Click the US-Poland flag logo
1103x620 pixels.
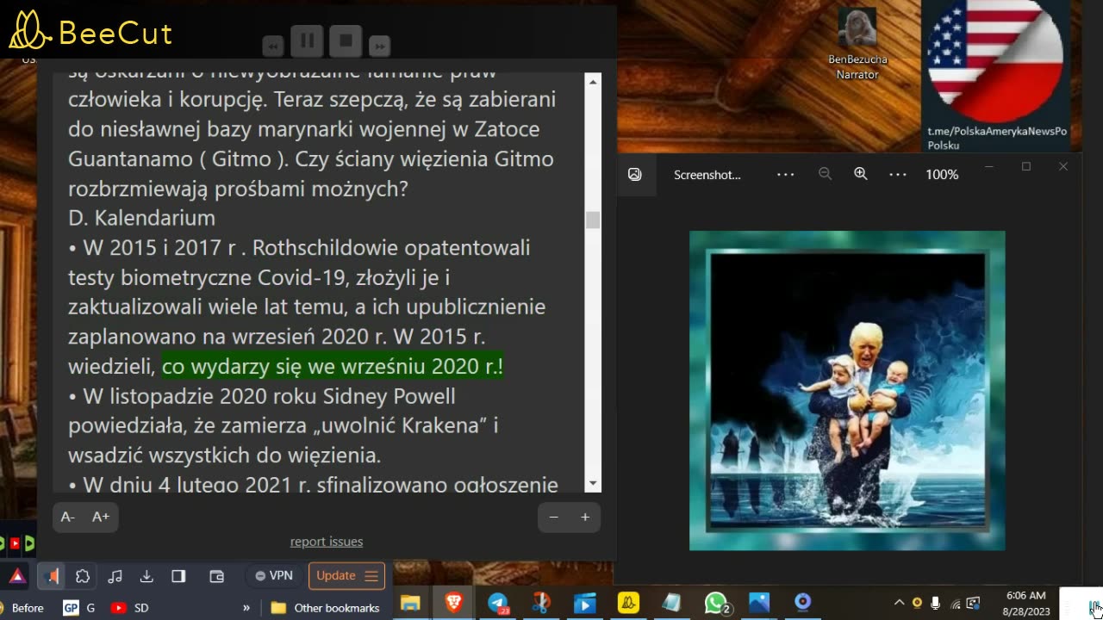(x=995, y=61)
